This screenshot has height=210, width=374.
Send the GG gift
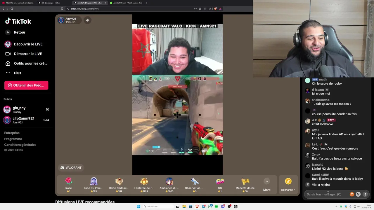click(x=220, y=185)
